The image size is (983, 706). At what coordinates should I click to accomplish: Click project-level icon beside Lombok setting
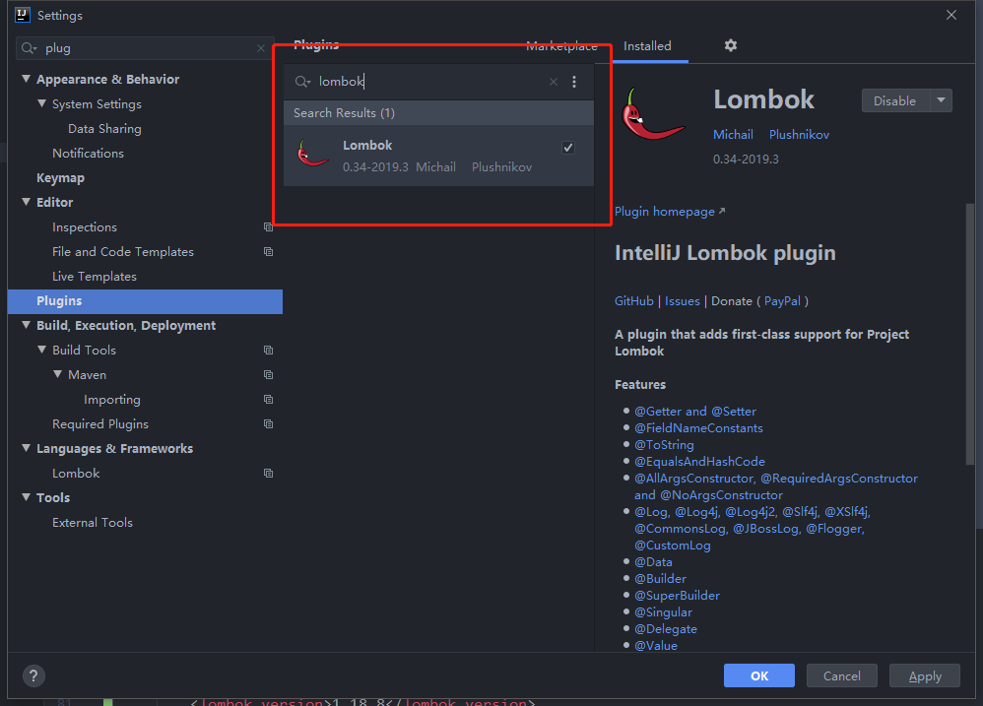(268, 473)
